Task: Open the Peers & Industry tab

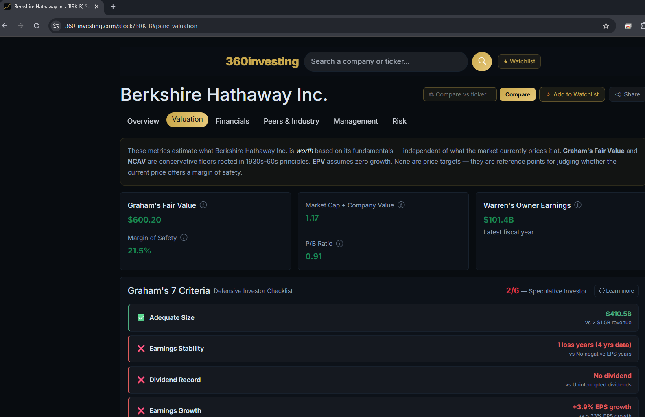Action: pos(291,121)
